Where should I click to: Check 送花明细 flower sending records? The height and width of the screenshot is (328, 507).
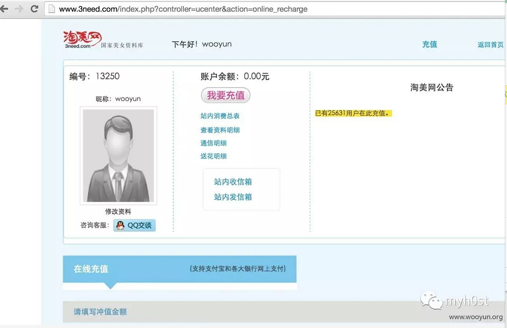pyautogui.click(x=214, y=156)
